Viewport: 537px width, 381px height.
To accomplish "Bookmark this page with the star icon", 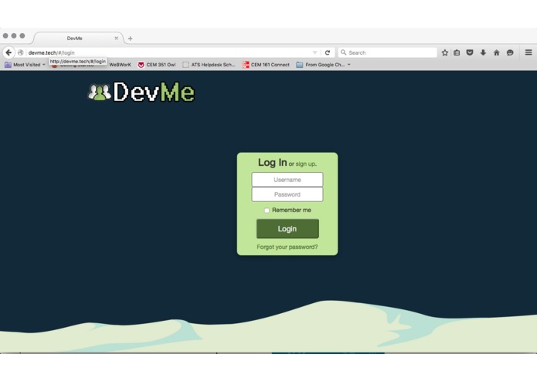I will click(x=444, y=52).
